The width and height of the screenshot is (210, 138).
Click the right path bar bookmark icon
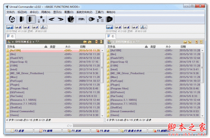[x=196, y=42]
